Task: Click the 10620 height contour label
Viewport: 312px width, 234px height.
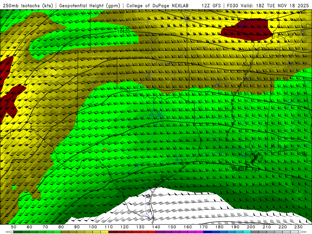Action: coord(123,32)
